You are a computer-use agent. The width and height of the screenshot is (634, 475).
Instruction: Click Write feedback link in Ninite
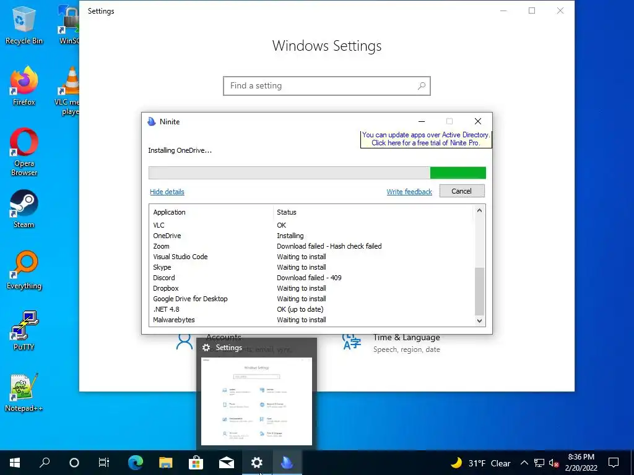pos(409,192)
